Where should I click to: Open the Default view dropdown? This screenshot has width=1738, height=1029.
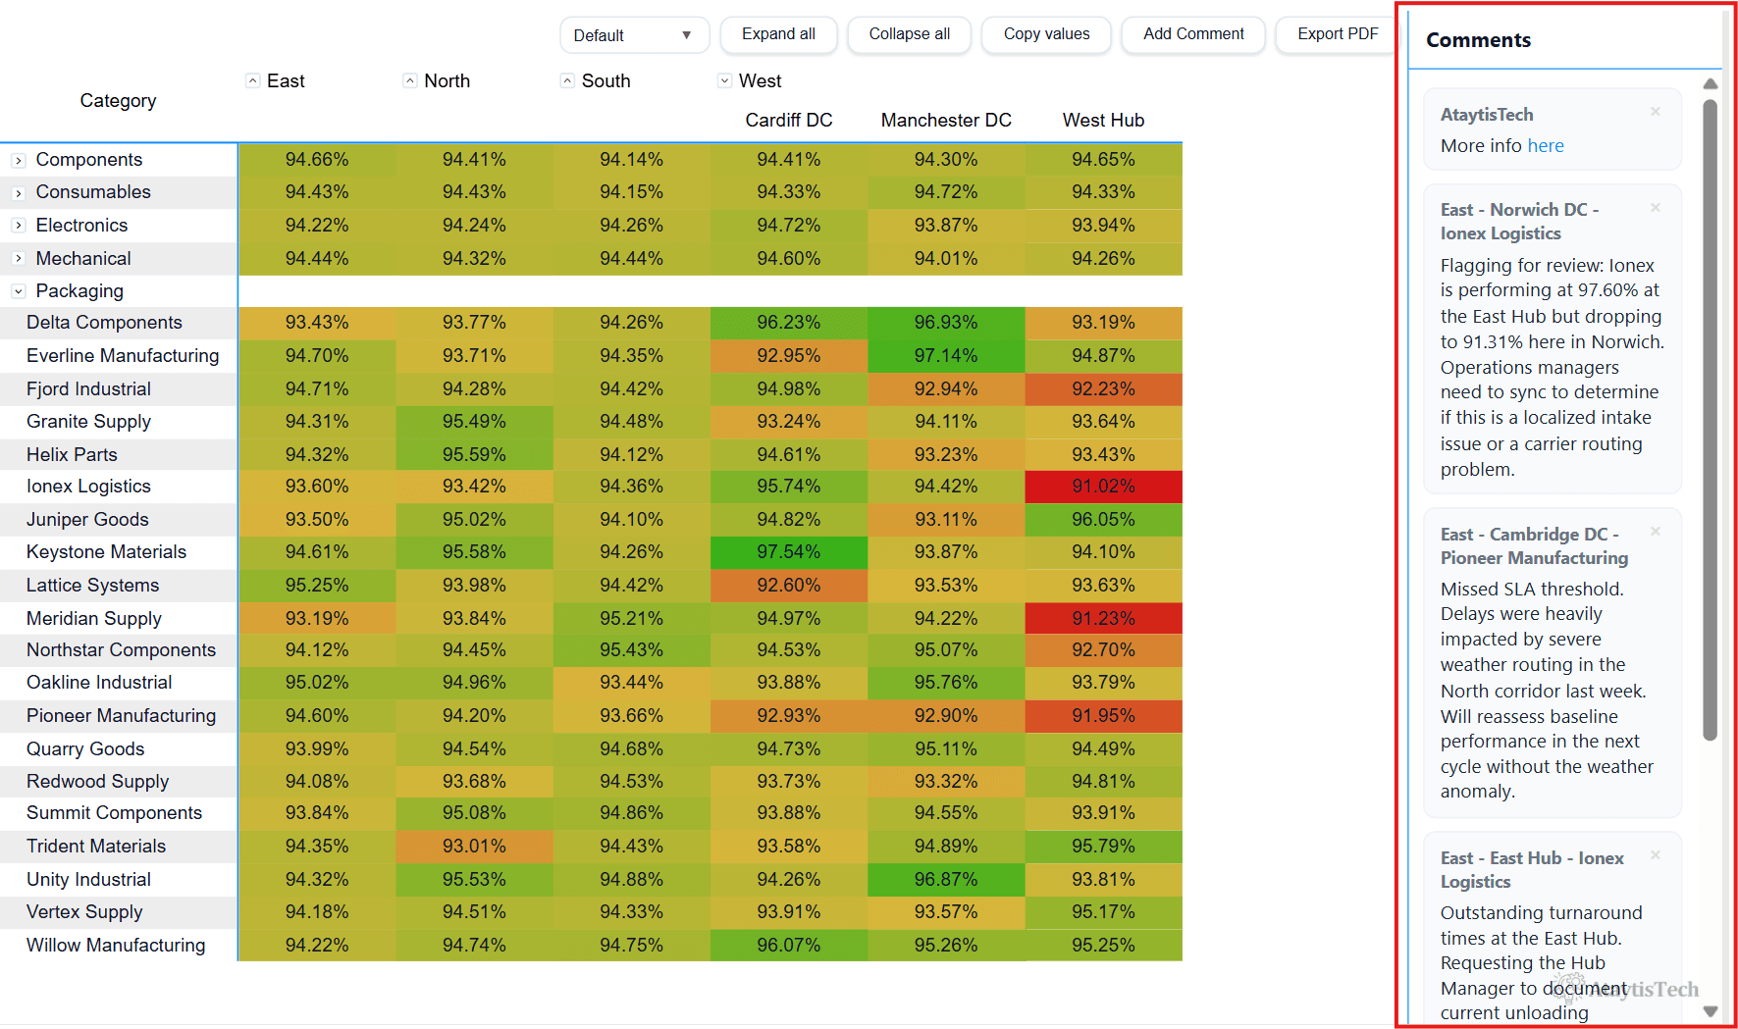633,35
